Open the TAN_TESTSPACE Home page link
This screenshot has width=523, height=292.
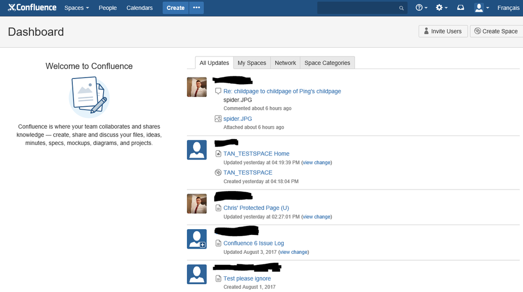(256, 154)
